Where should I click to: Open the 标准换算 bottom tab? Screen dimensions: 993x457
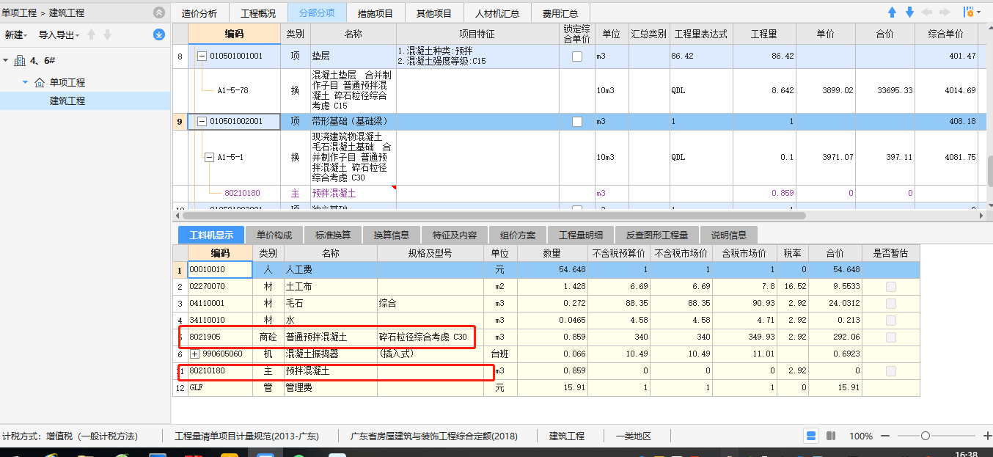(x=333, y=235)
